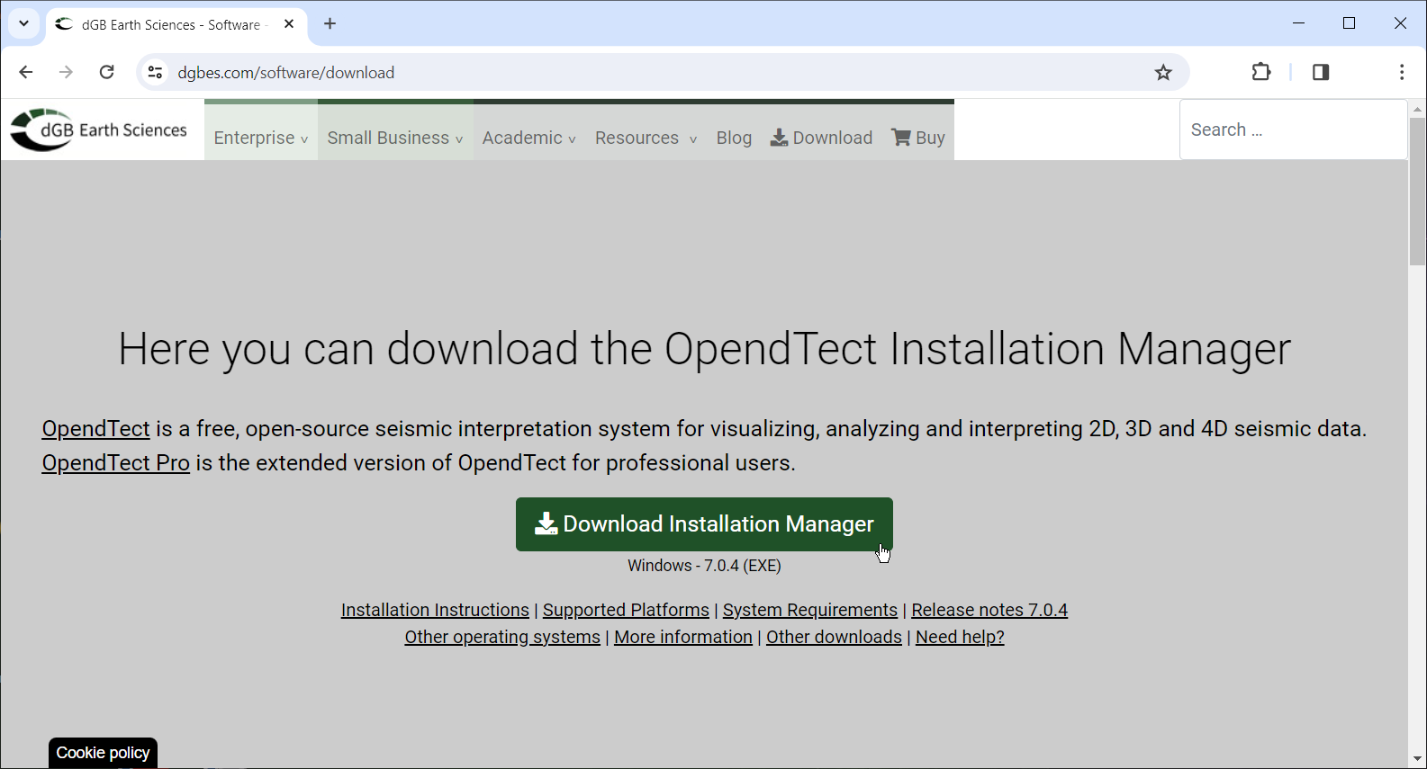Click the Download Installation Manager button

click(704, 524)
